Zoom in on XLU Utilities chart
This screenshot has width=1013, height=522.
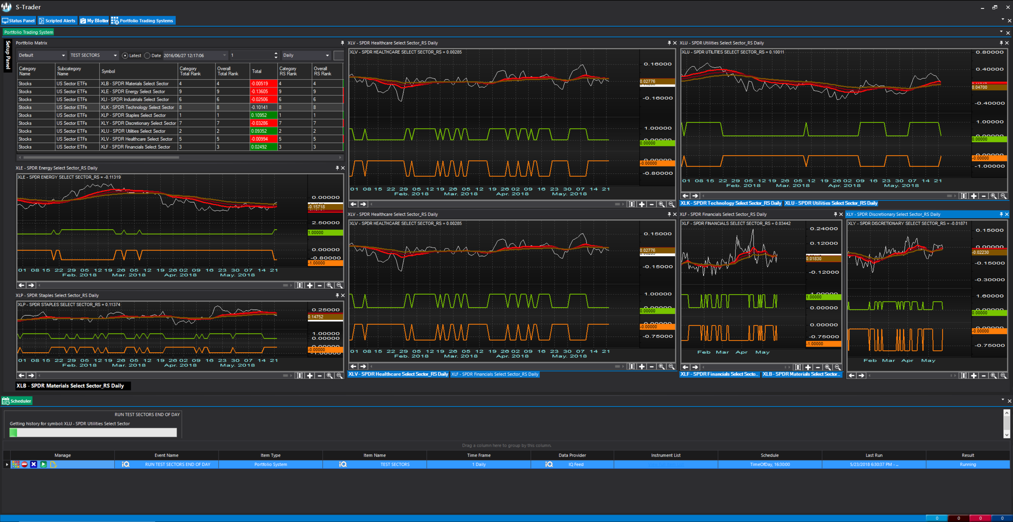point(993,196)
